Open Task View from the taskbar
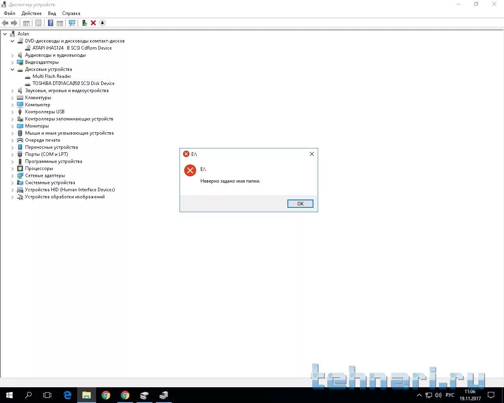This screenshot has width=504, height=403. pos(47,395)
